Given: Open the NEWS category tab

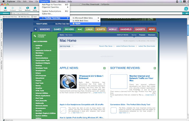Looking at the screenshot, I should tap(151, 30).
